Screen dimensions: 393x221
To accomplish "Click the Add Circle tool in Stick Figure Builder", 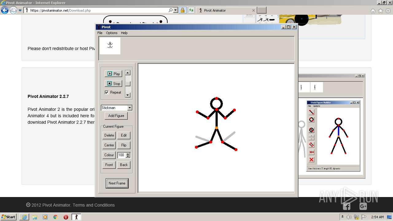I will pyautogui.click(x=311, y=119).
